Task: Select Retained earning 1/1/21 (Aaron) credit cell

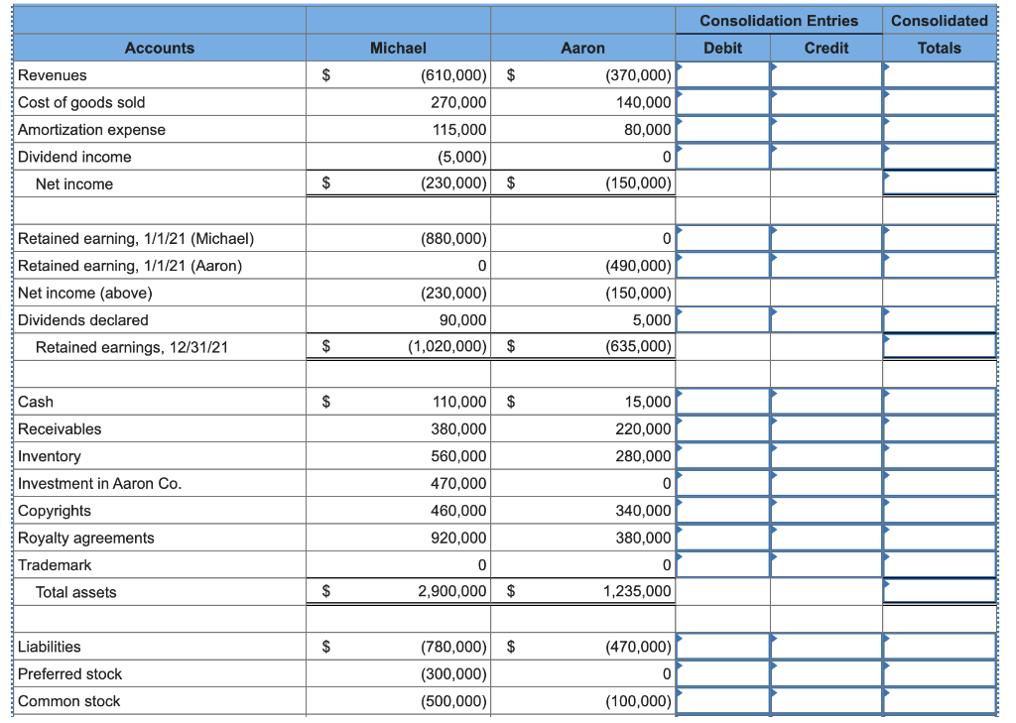Action: point(826,265)
